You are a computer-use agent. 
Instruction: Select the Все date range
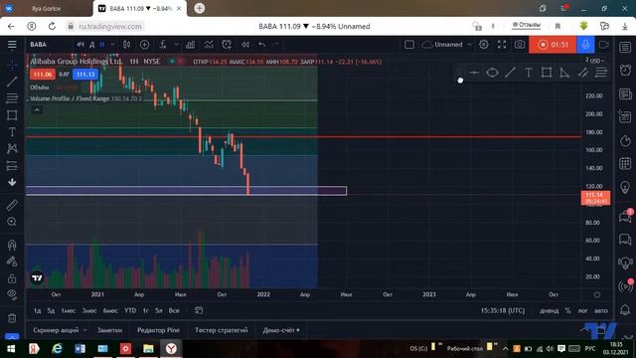[x=174, y=310]
